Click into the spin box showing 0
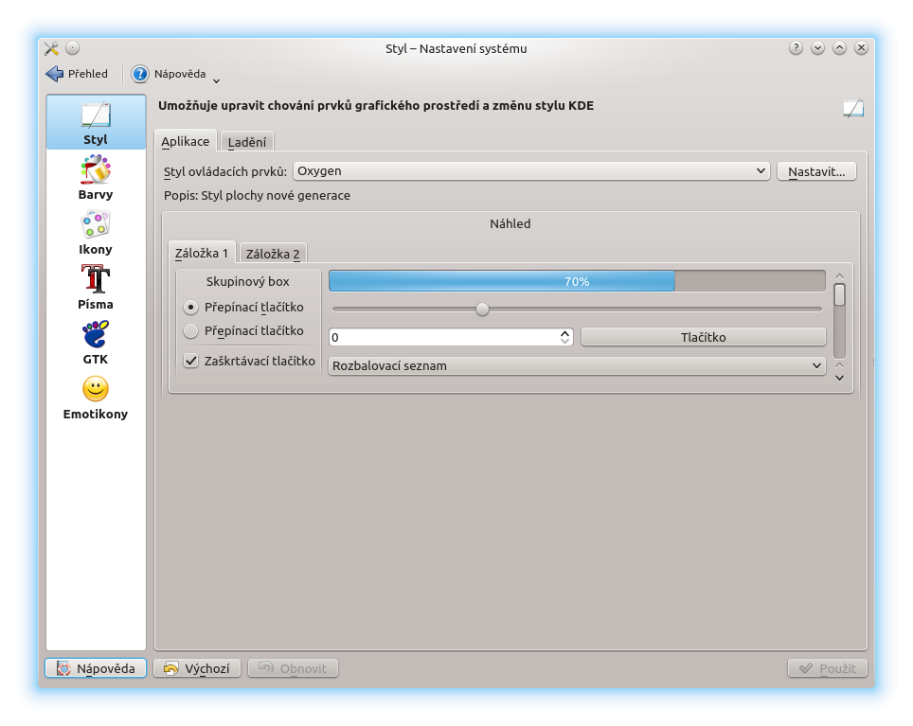Screen dimensions: 913x726 443,337
